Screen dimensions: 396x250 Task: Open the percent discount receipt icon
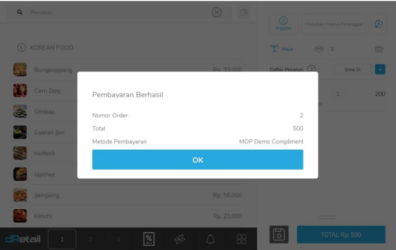click(149, 239)
